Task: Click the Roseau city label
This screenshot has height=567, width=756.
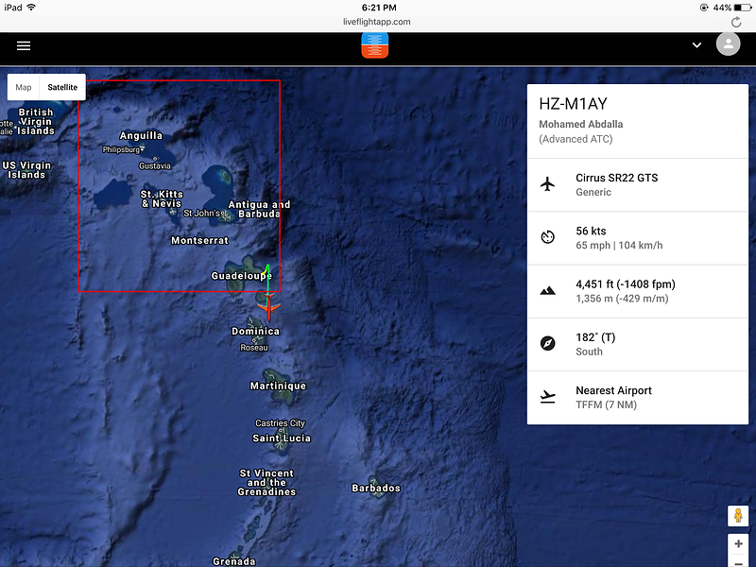Action: tap(253, 347)
